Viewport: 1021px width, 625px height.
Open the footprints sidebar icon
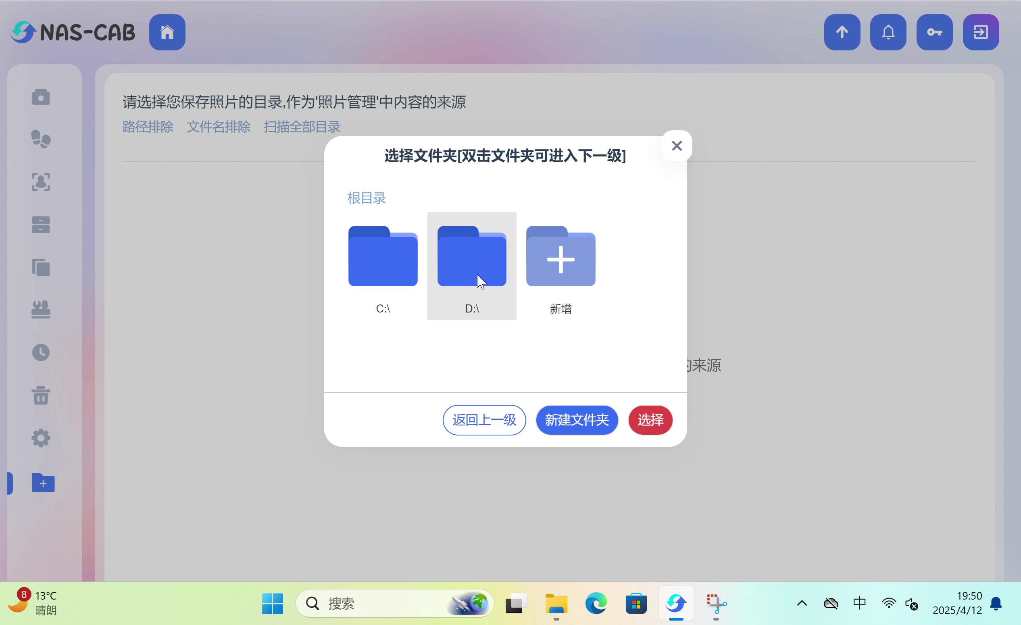(x=41, y=139)
